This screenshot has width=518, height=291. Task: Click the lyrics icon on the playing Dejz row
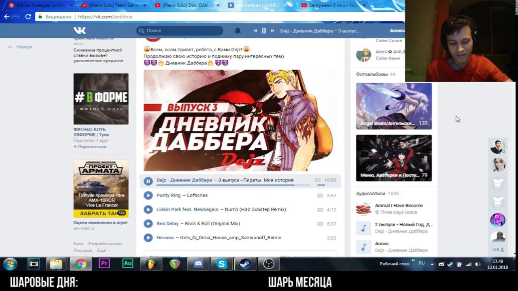point(318,180)
